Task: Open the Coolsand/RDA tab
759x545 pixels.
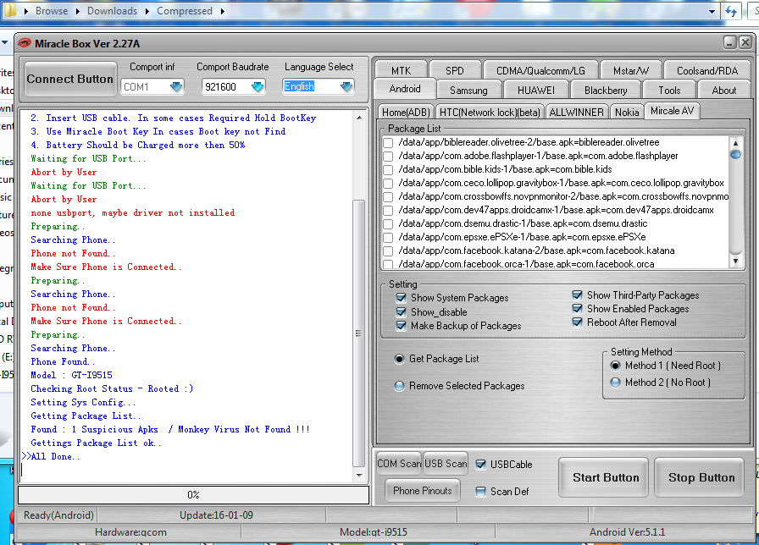Action: (x=707, y=70)
